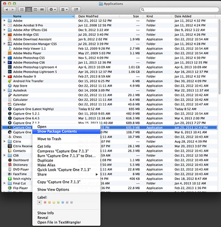221x227 pixels.
Task: Click the Adobe Media Player icon
Action: pyautogui.click(x=10, y=53)
